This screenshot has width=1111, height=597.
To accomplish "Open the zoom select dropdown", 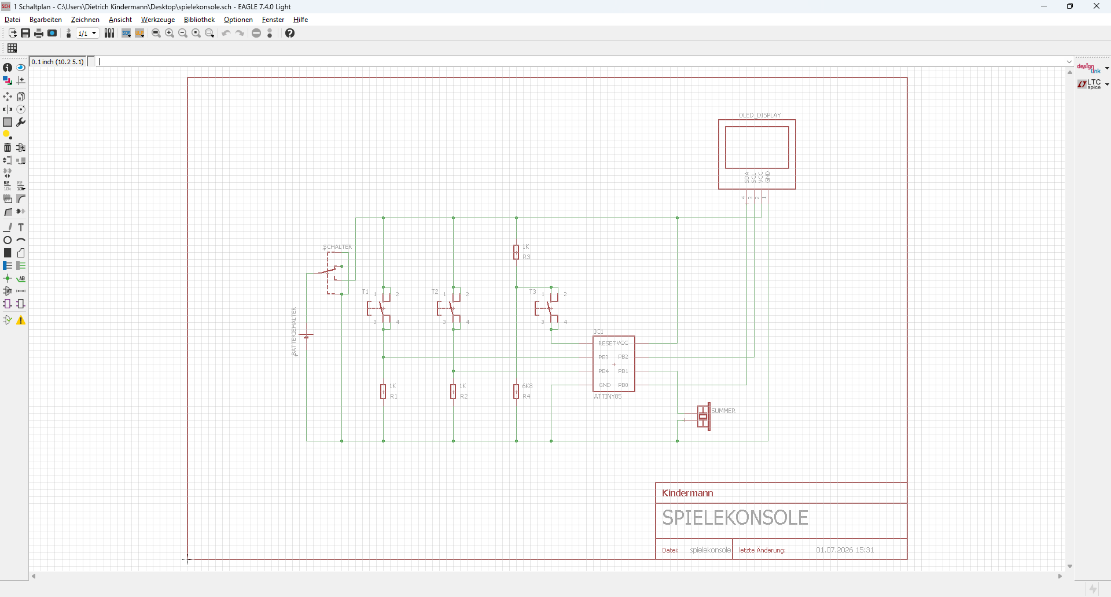I will click(x=209, y=34).
